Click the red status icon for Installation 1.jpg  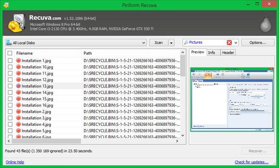pos(18,60)
